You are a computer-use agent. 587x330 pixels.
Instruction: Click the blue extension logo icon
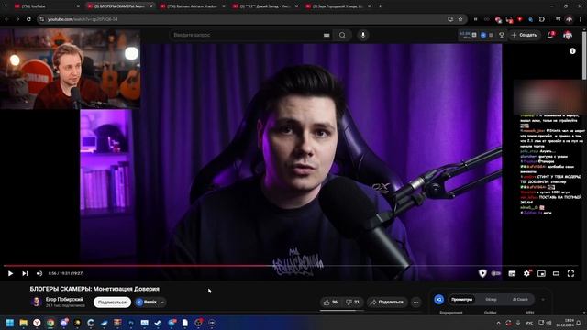(438, 300)
